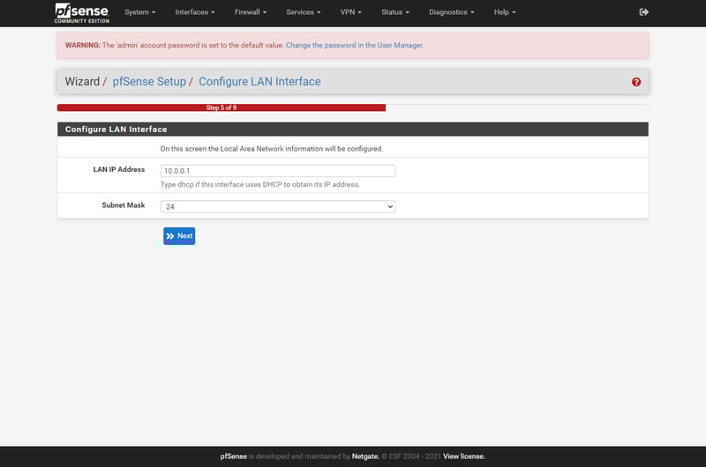The image size is (706, 467).
Task: Open the Diagnostics menu
Action: [452, 12]
